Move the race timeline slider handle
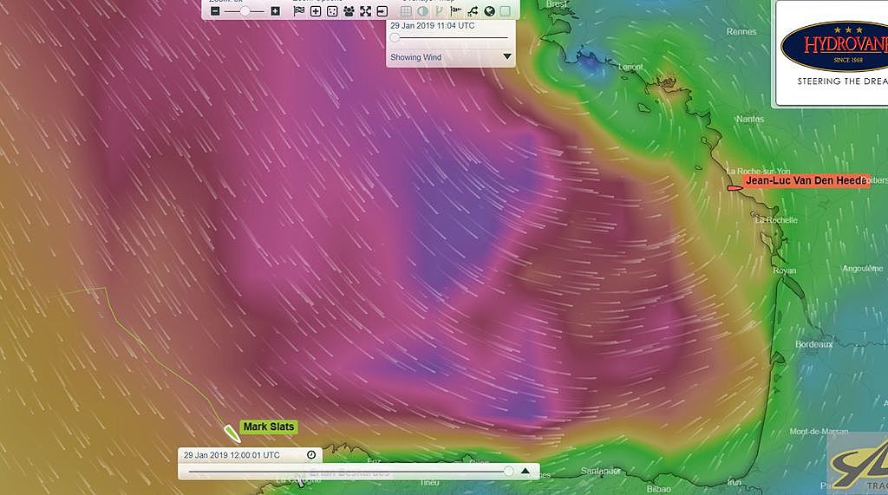Screen dimensions: 888x495 point(508,471)
